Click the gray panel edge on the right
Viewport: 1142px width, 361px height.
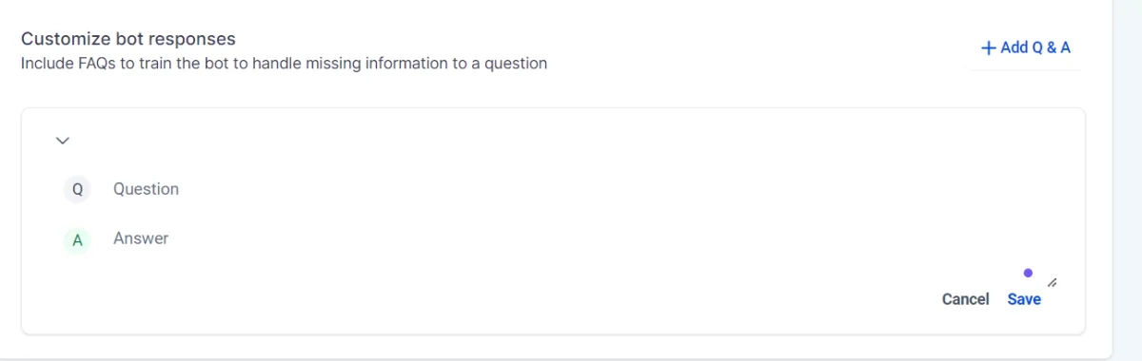point(1127,180)
